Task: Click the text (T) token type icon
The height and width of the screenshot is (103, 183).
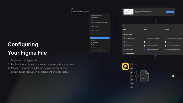Action: [131, 65]
